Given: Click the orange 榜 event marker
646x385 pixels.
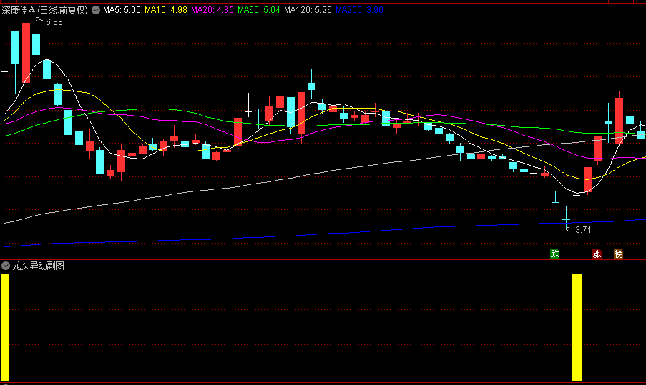Looking at the screenshot, I should pos(618,254).
